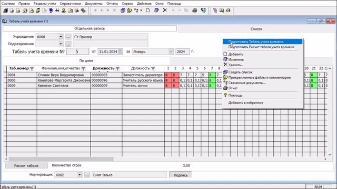
Task: Click the vertical scrollbar down arrow of the grid
Action: (330, 154)
